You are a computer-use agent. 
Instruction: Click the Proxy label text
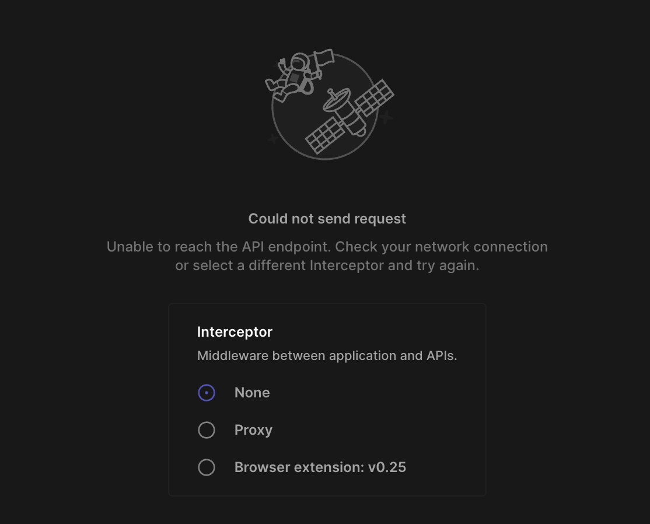tap(253, 430)
